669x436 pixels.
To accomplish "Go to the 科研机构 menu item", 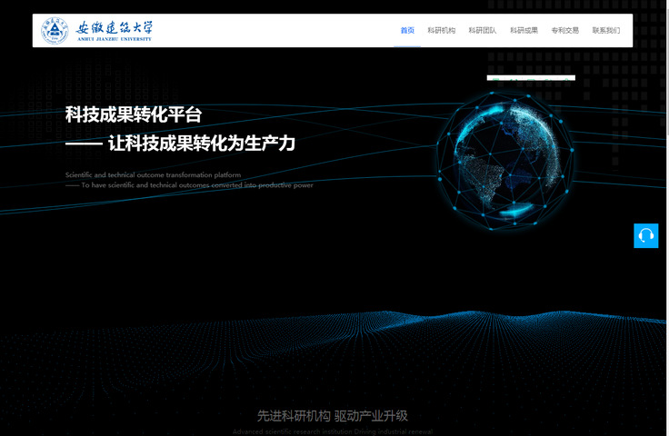I will [441, 30].
